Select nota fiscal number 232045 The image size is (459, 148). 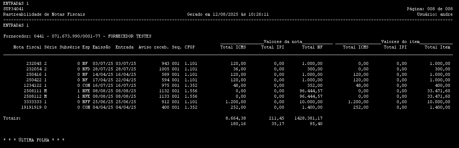pyautogui.click(x=34, y=63)
